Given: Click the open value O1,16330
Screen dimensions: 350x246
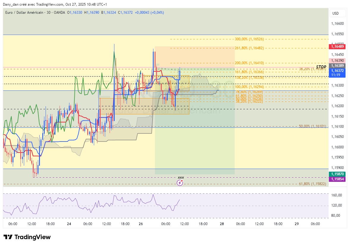Looking at the screenshot, I should click(74, 13).
